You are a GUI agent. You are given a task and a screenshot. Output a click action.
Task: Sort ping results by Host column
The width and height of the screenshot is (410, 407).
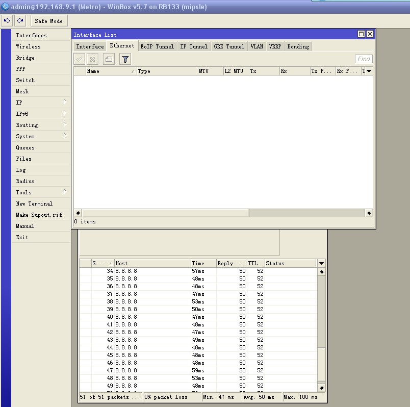click(x=152, y=263)
